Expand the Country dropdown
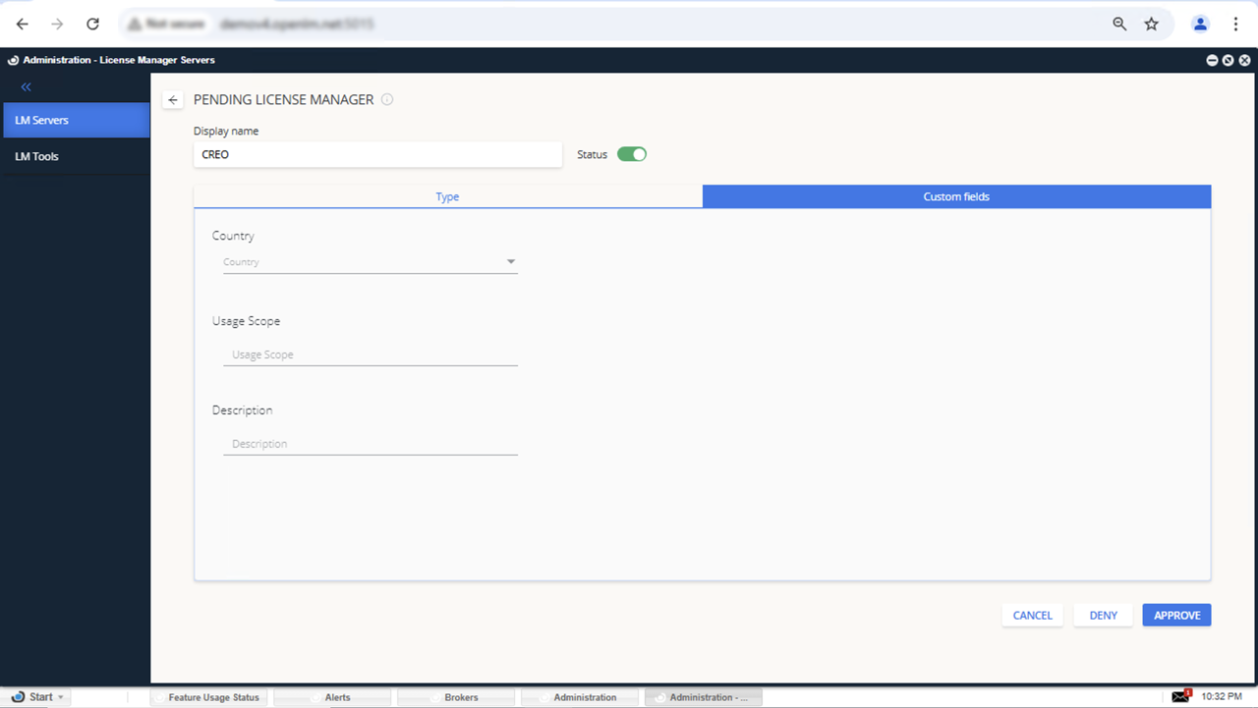 510,262
